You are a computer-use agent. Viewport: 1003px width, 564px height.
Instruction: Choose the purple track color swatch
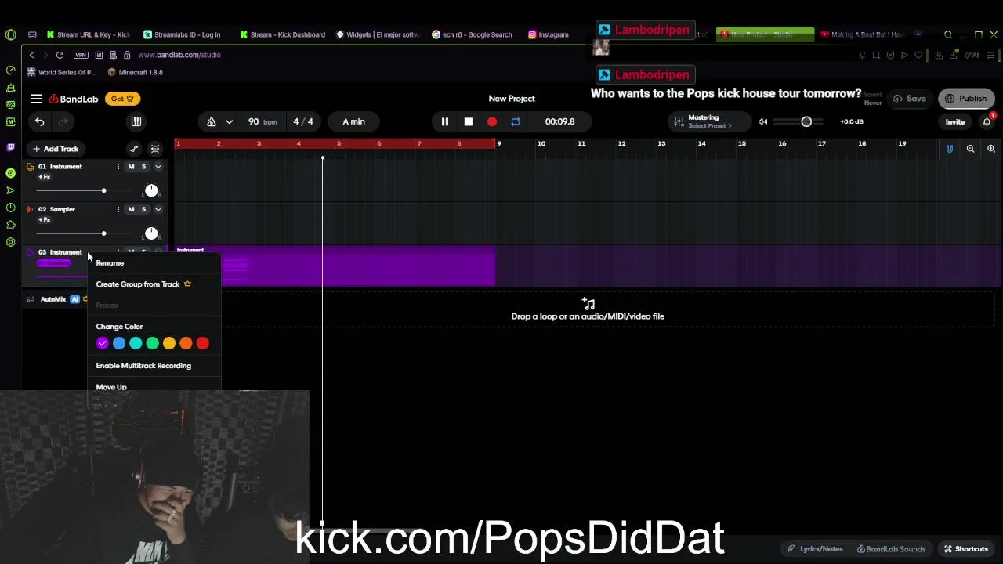(102, 343)
